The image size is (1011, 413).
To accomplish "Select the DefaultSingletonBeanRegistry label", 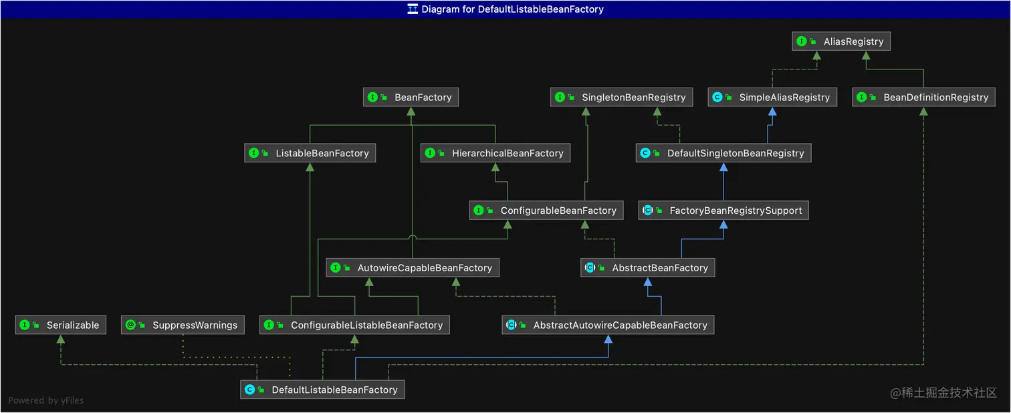I will (x=736, y=154).
